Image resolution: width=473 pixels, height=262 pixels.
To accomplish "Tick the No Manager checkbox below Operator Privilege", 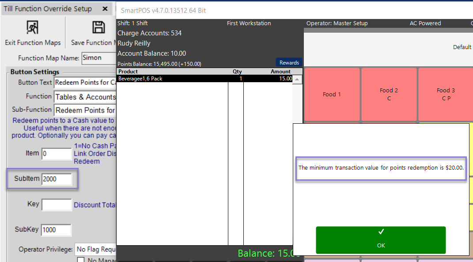I will tap(81, 260).
